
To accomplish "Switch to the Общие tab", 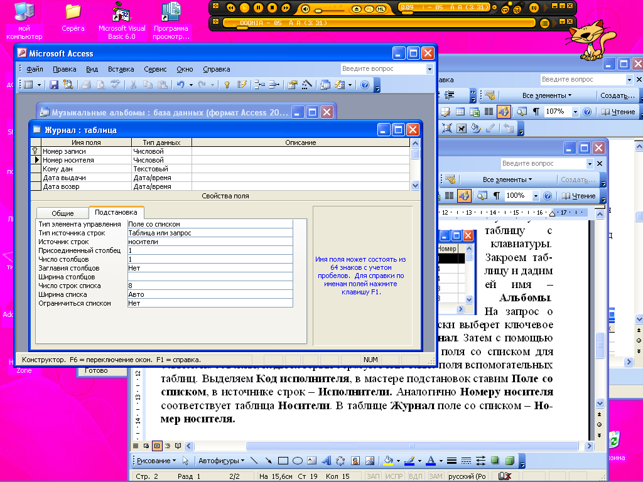I will coord(63,213).
